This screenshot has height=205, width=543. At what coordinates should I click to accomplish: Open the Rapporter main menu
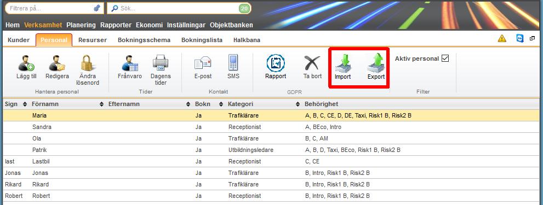pos(116,25)
